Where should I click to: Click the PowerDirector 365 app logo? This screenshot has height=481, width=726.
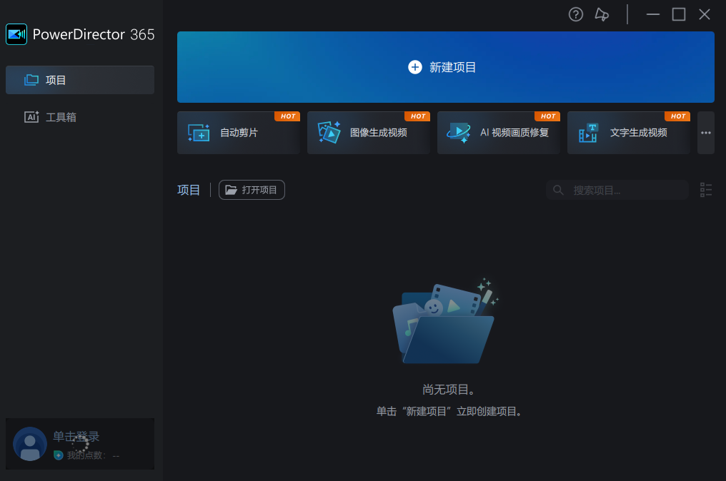tap(16, 34)
